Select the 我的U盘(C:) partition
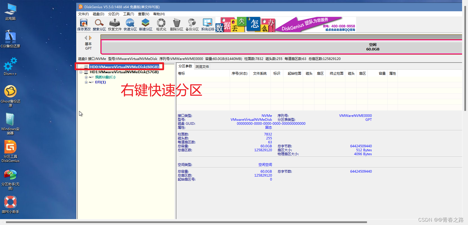Viewport: 468px width, 225px height. [x=105, y=77]
